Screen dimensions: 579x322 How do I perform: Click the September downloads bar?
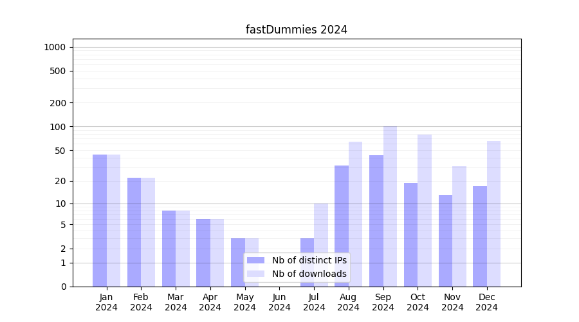[390, 206]
